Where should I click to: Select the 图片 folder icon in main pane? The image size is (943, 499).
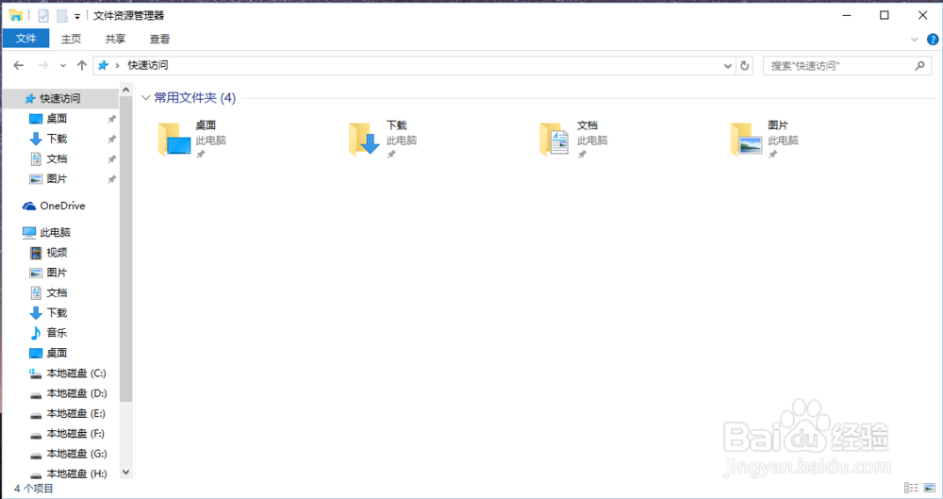746,139
